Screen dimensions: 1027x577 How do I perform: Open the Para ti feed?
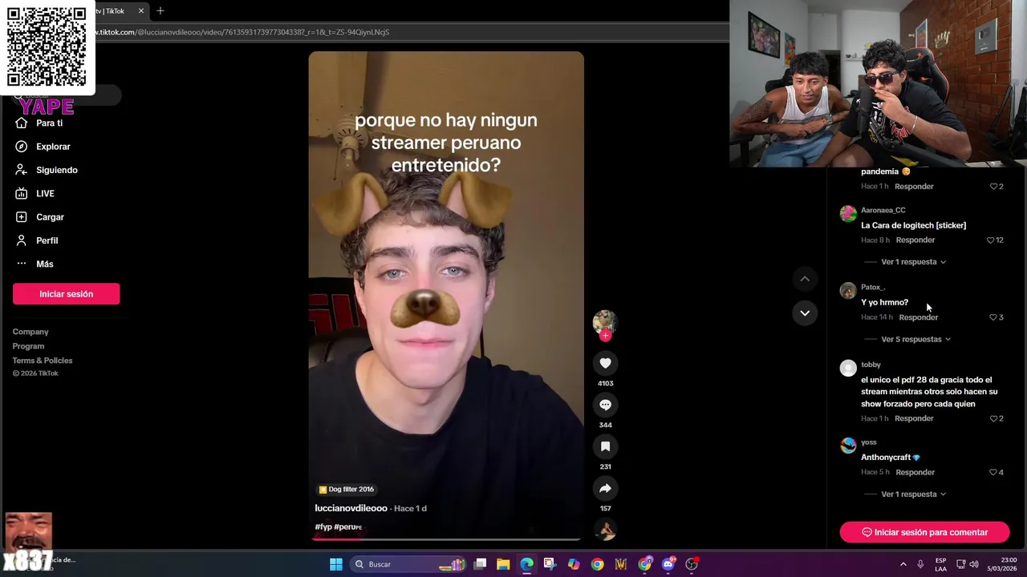tap(39, 123)
